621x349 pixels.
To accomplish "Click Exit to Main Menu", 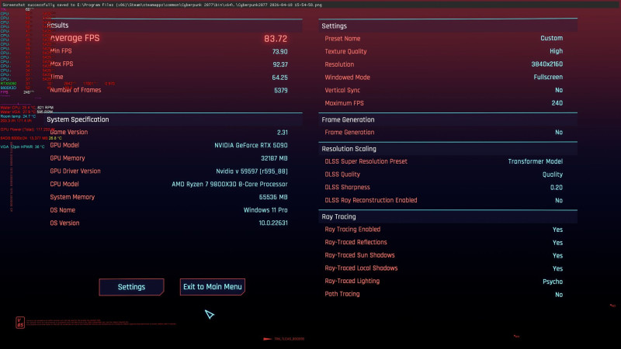I will click(x=212, y=287).
